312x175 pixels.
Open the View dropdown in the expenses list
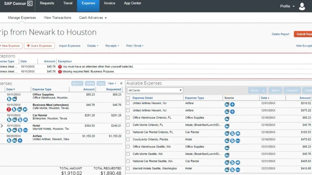pos(112,83)
